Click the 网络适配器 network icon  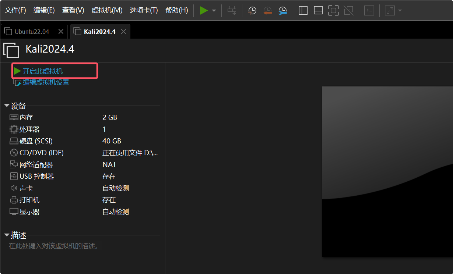click(x=14, y=164)
